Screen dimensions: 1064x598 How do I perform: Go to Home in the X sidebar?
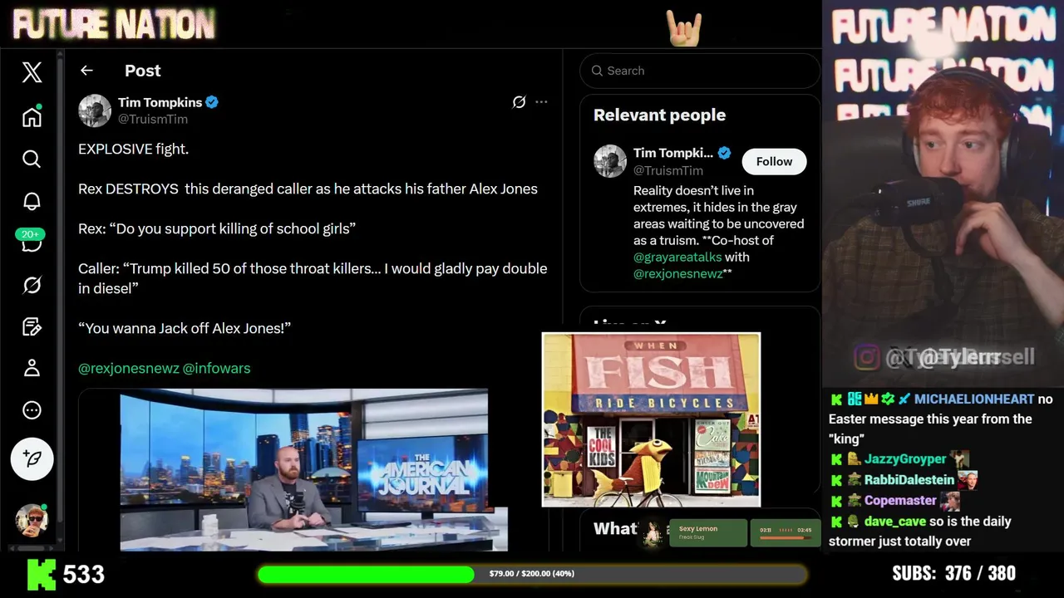[x=32, y=116]
